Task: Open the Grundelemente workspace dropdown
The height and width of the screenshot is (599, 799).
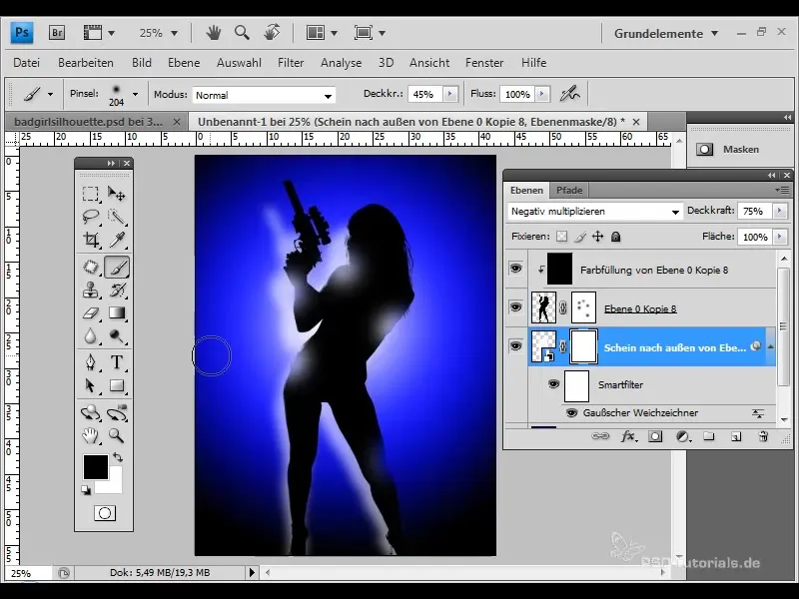Action: point(666,34)
